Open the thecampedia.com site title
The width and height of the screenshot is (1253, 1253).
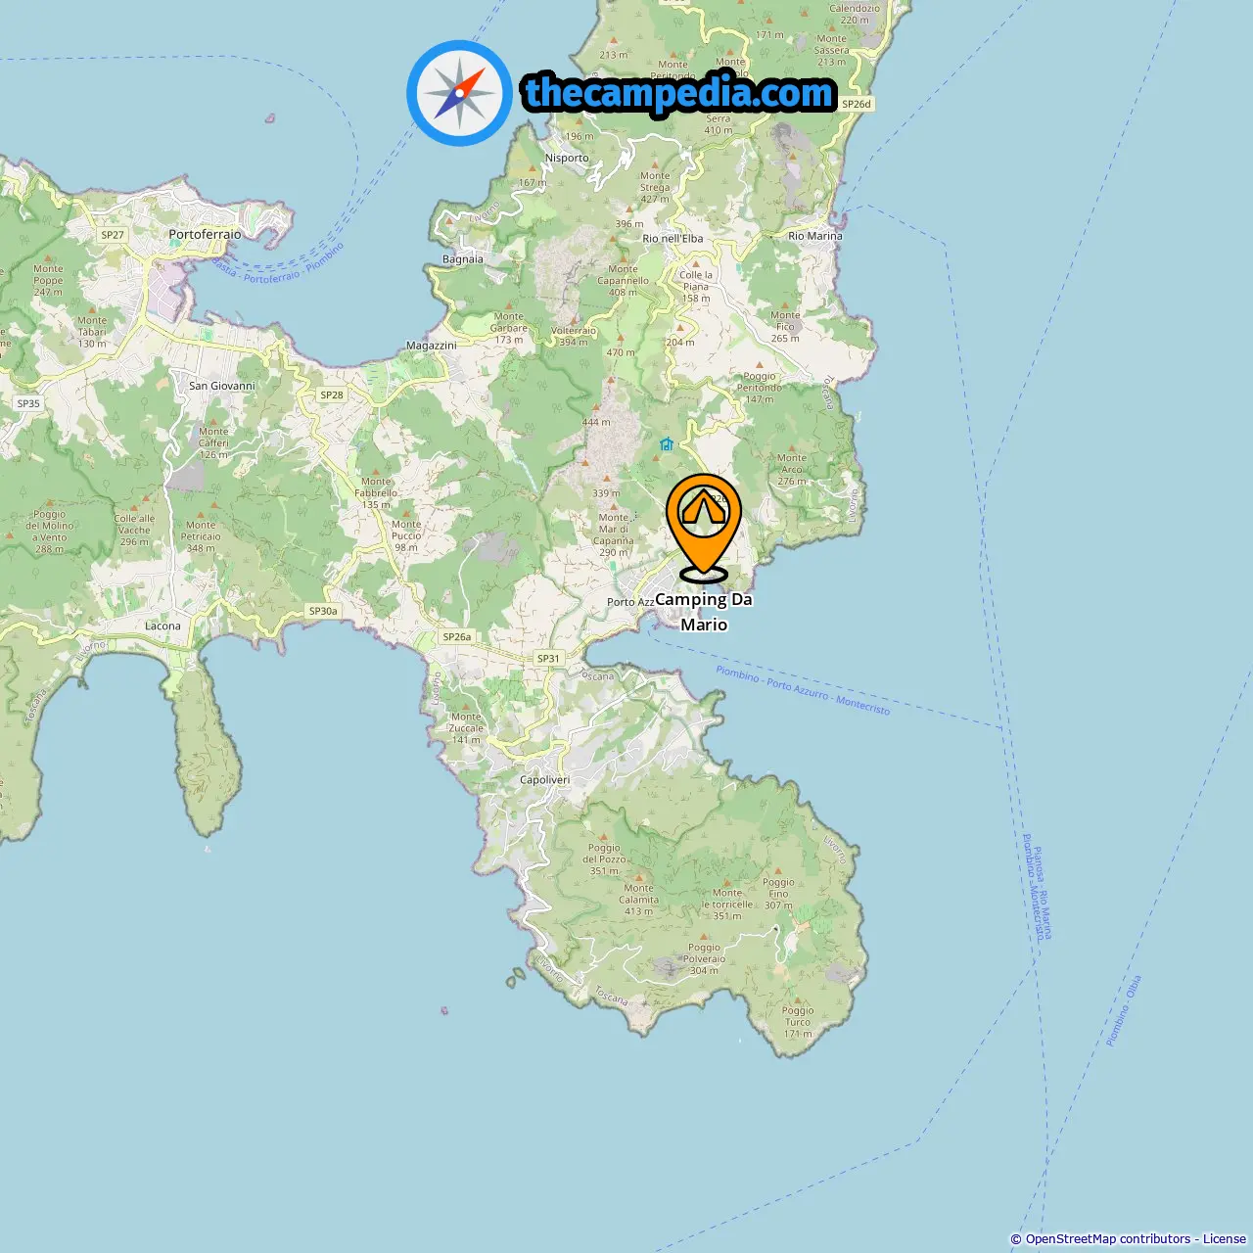[679, 94]
